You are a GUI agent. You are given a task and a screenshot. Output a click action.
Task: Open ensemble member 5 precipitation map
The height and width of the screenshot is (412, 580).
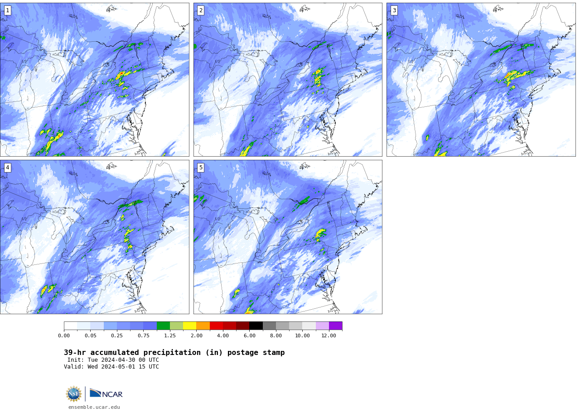[288, 237]
